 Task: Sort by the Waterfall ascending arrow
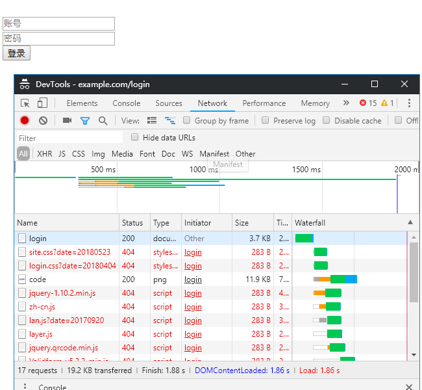pos(410,222)
